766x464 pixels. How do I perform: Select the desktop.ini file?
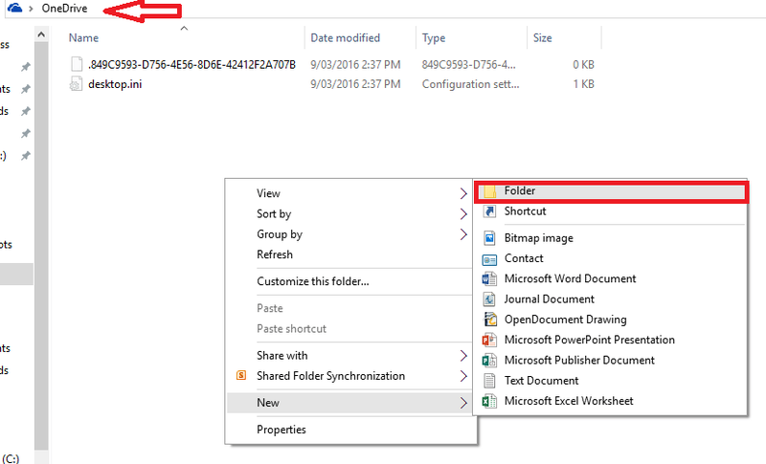[115, 84]
